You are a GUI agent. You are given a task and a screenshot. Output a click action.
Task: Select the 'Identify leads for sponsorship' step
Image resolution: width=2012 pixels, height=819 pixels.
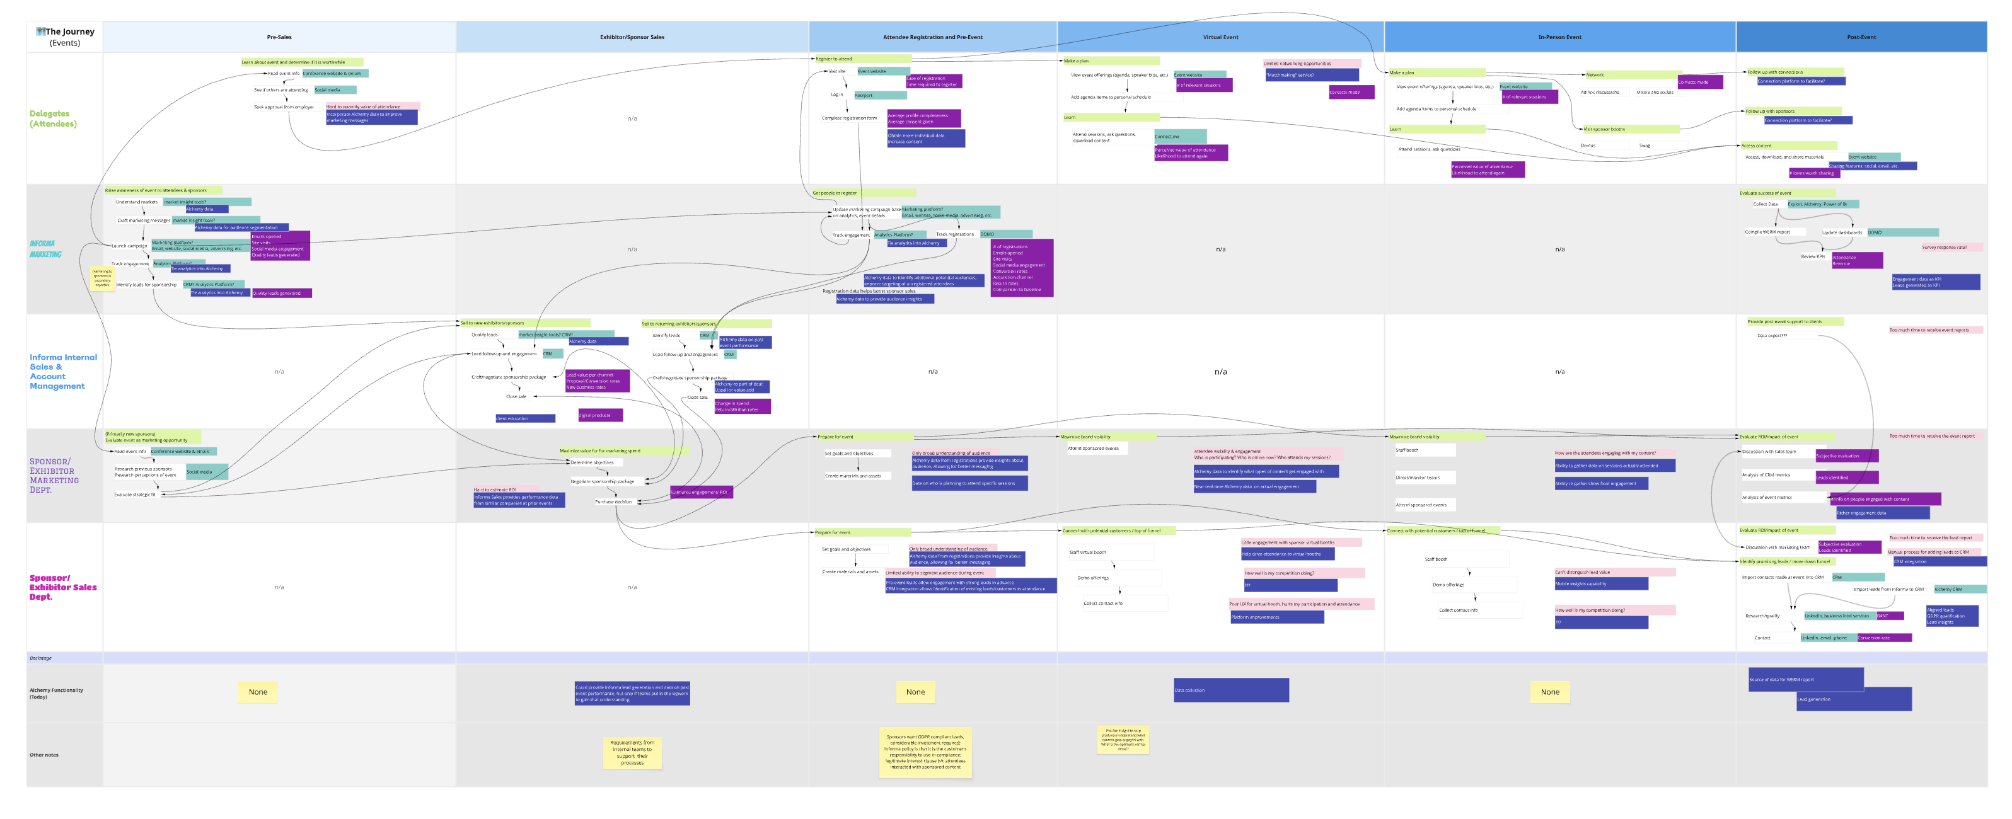[x=146, y=285]
